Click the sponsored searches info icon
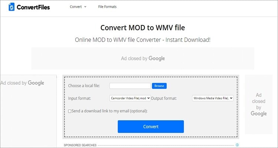 pos(237,145)
